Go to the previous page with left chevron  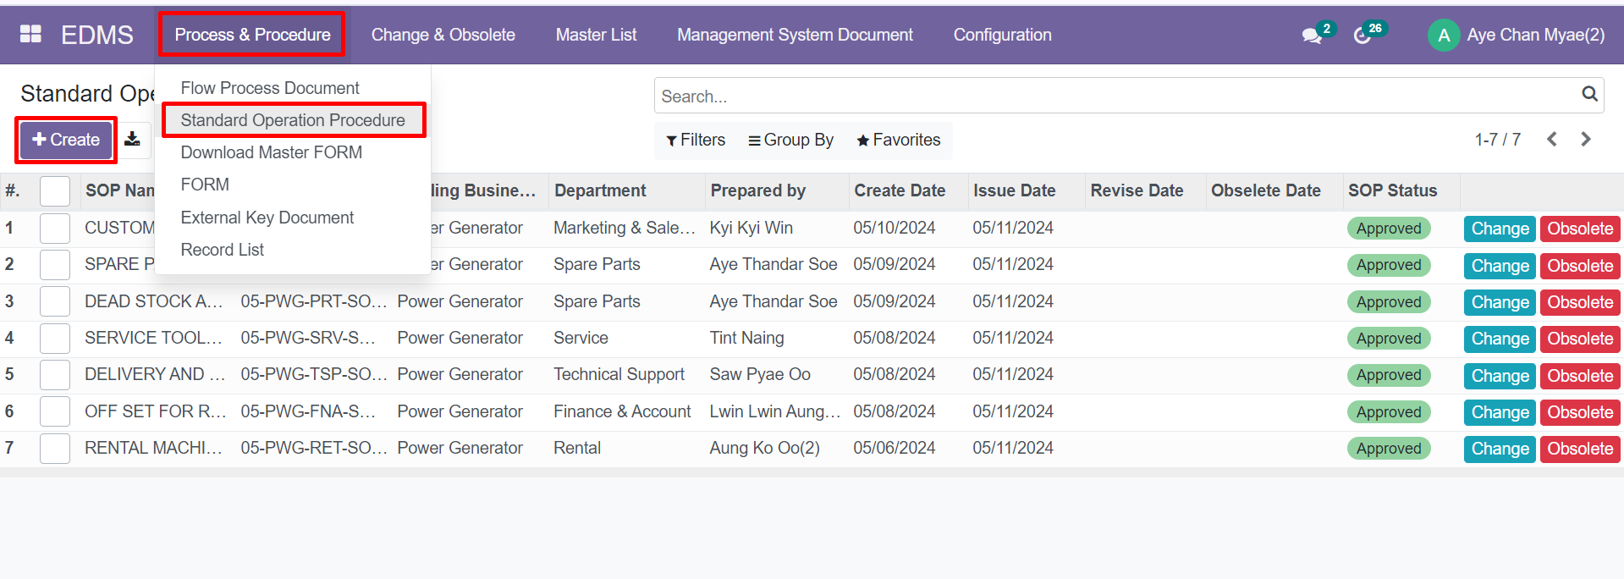tap(1552, 140)
